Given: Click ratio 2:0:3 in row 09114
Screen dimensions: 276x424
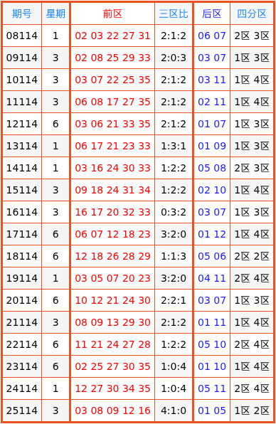Looking at the screenshot, I should point(174,58).
